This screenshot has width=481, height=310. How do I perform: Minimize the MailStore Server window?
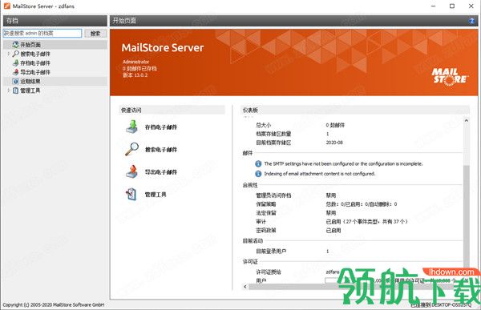[434, 6]
